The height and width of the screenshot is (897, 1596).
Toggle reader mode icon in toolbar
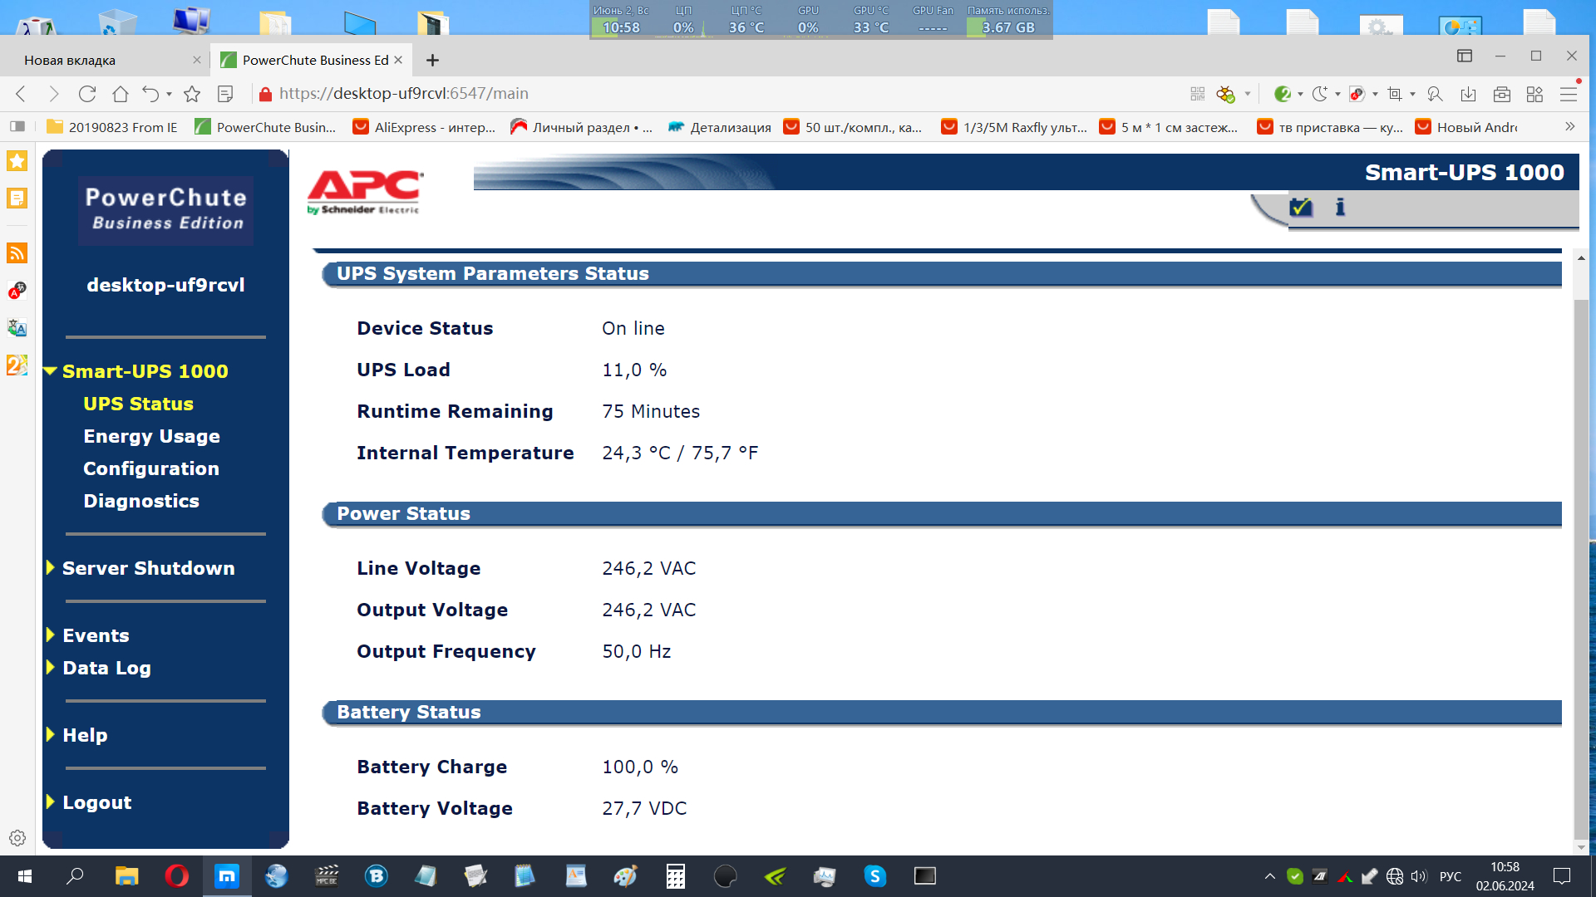pyautogui.click(x=225, y=94)
